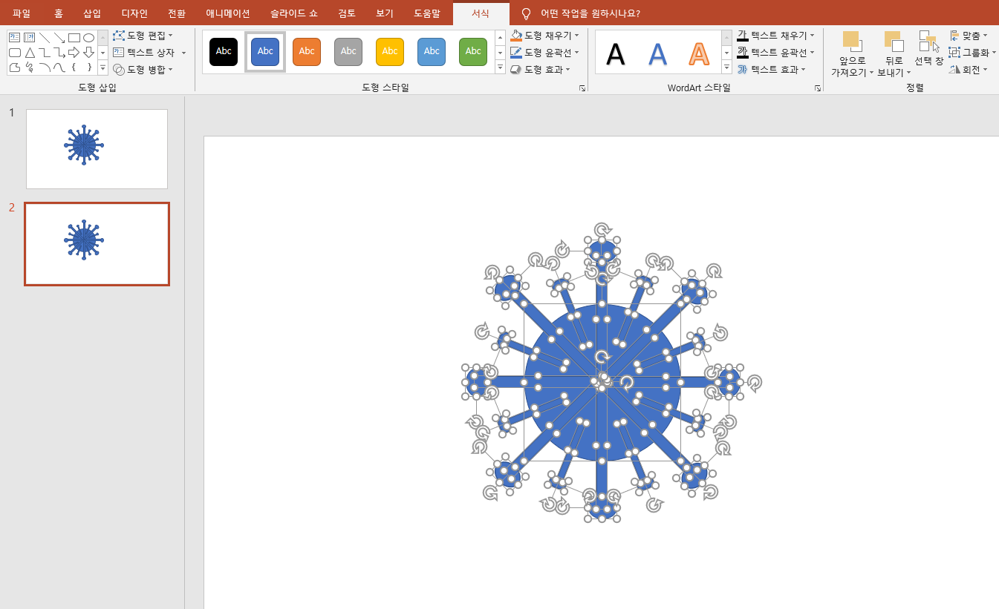The height and width of the screenshot is (609, 999).
Task: Open 텍스트 윤곽선 text outline options
Action: click(x=775, y=53)
